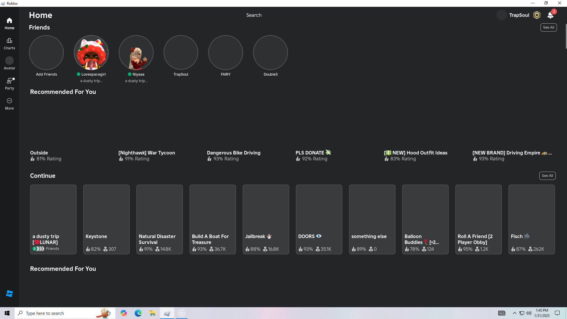Open network settings in system tray
The width and height of the screenshot is (567, 319).
point(522,313)
